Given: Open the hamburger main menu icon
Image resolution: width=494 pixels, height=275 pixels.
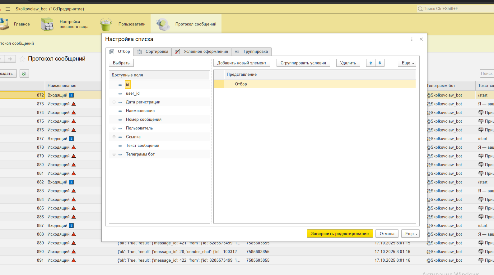Looking at the screenshot, I should 8,9.
